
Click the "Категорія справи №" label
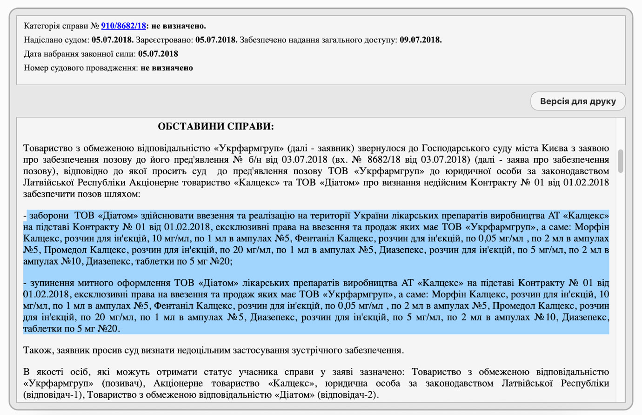click(61, 26)
